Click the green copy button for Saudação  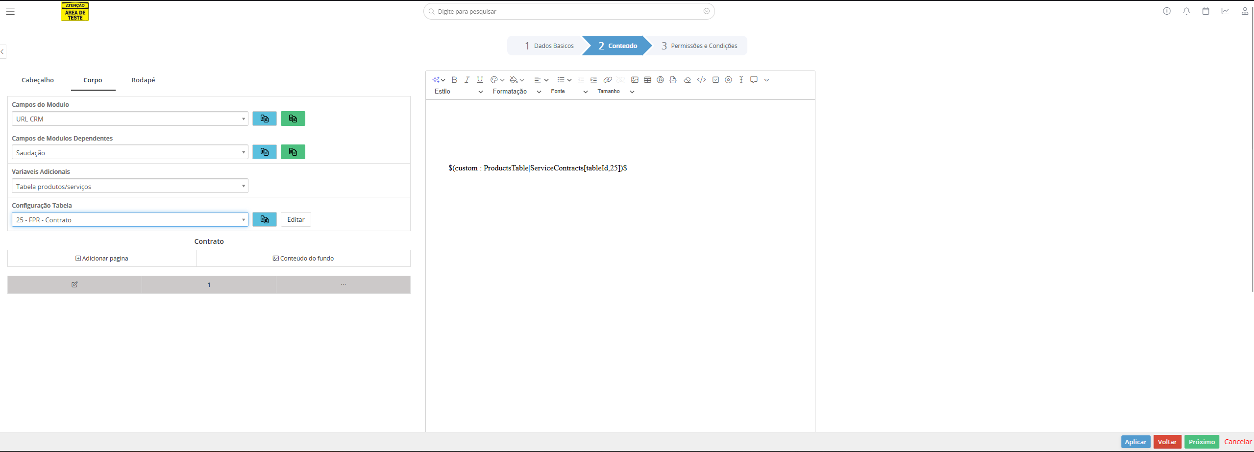coord(293,152)
